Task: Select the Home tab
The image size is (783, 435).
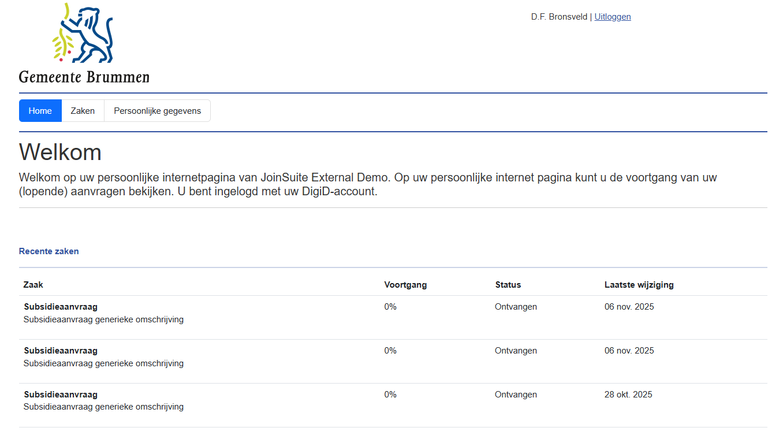Action: pyautogui.click(x=40, y=110)
